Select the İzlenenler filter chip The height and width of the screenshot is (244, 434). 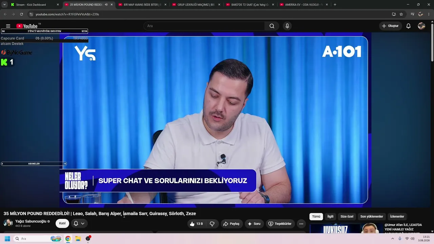(x=397, y=217)
